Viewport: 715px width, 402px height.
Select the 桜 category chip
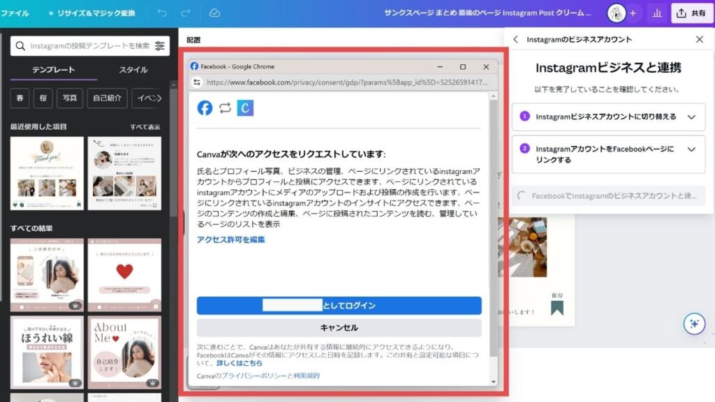(43, 98)
